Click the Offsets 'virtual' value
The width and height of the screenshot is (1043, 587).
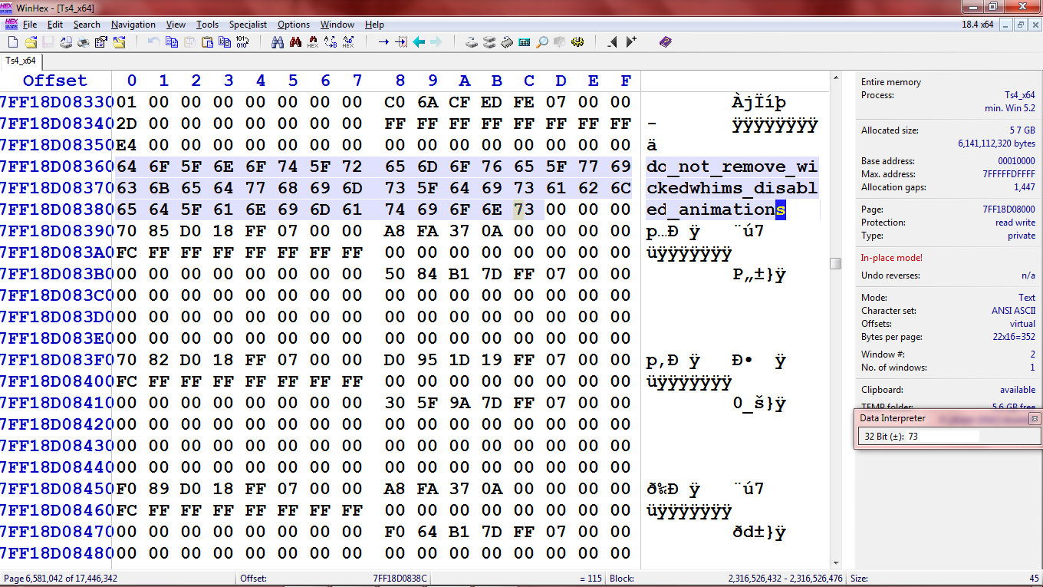pyautogui.click(x=1022, y=324)
